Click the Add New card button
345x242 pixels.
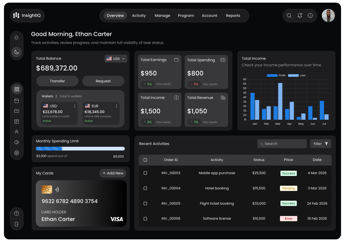pyautogui.click(x=113, y=173)
